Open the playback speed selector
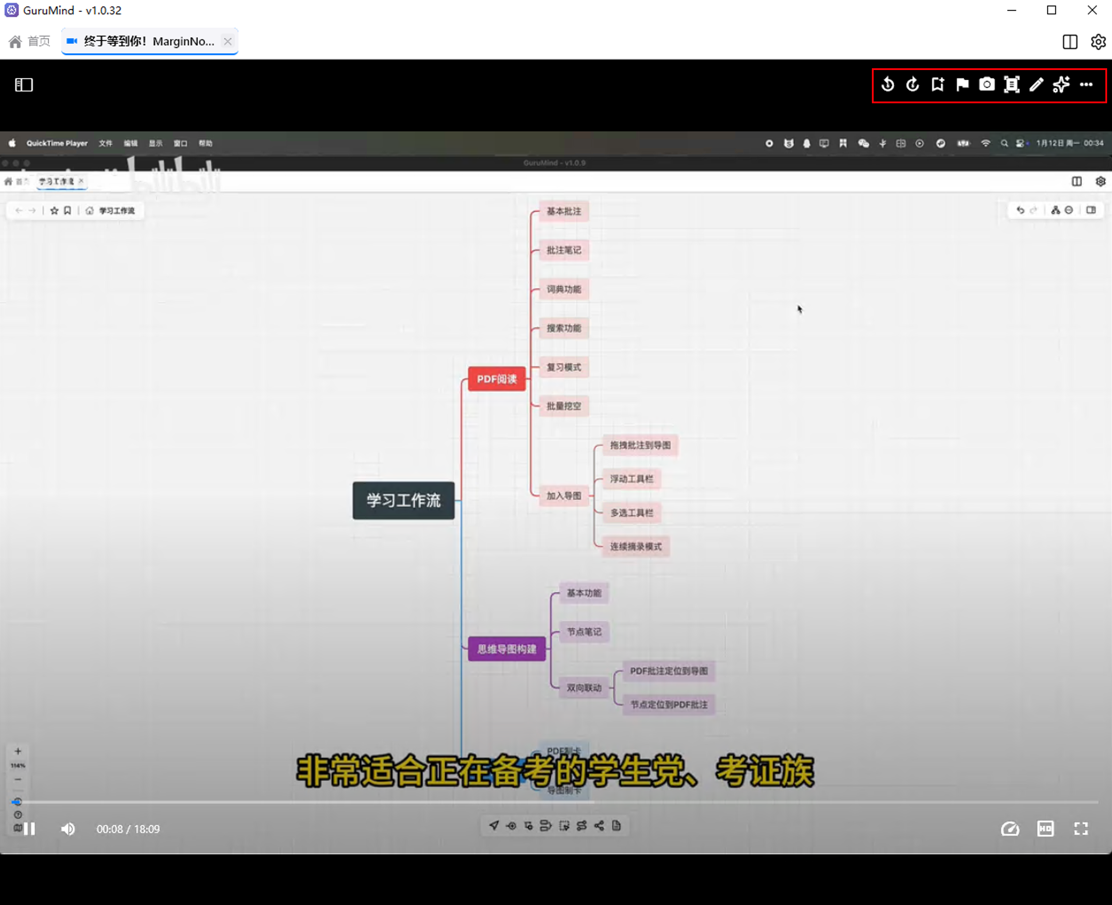The image size is (1112, 905). [x=1010, y=829]
